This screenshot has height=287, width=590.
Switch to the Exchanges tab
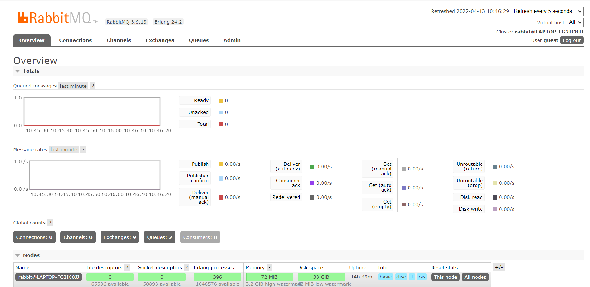(160, 40)
